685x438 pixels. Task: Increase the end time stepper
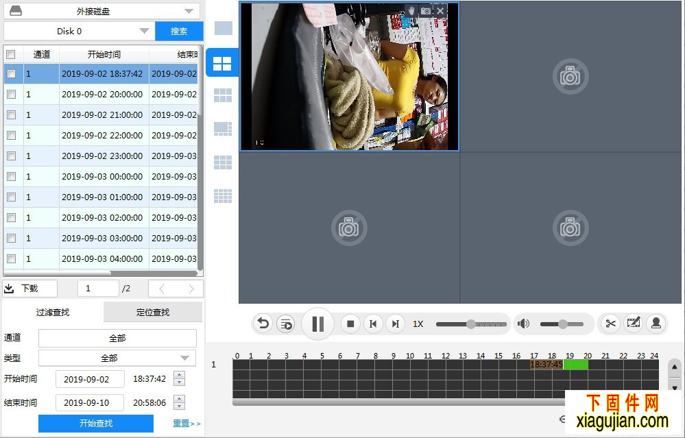(179, 398)
